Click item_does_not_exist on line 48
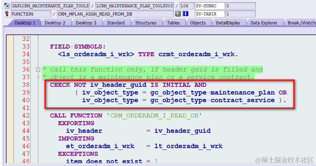 [x=104, y=161]
